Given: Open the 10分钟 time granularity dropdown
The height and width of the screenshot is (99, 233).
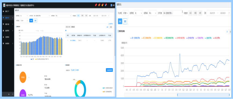Looking at the screenshot, I should pos(24,21).
